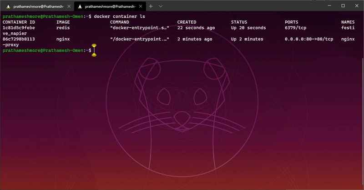Open a new tab with plus button

click(x=151, y=6)
